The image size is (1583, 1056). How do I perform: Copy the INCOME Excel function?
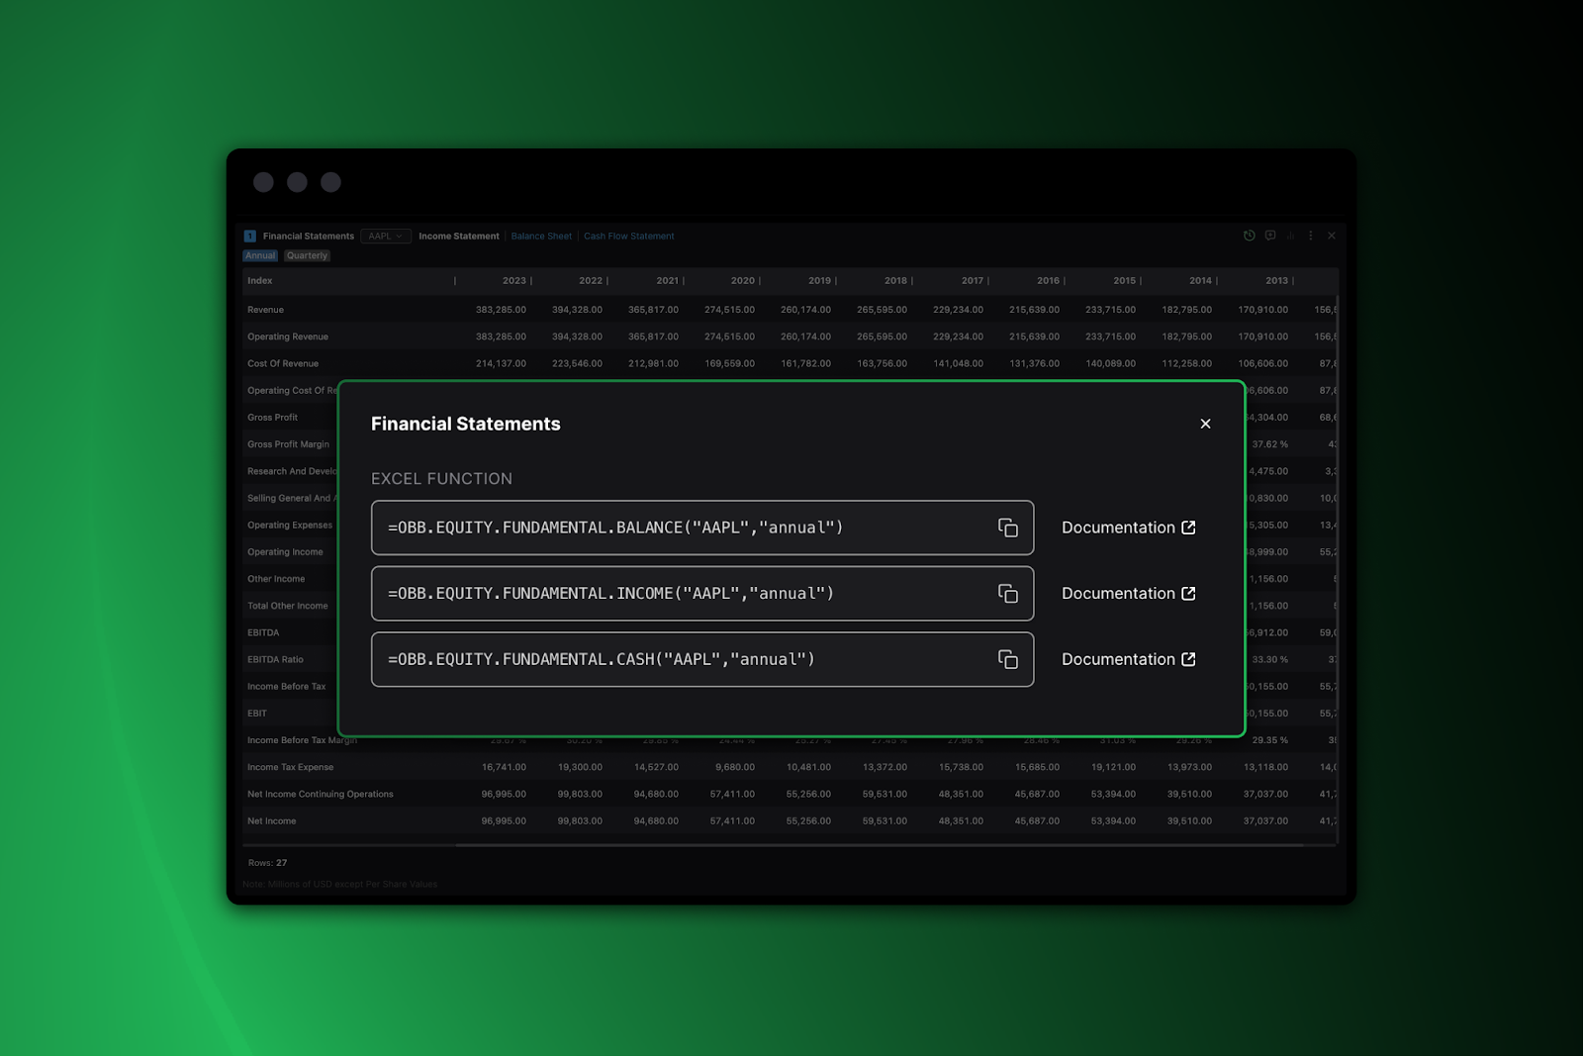click(x=1007, y=594)
